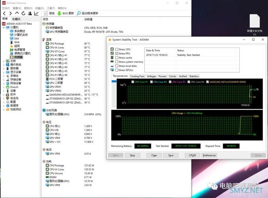The height and width of the screenshot is (198, 268).
Task: Click the user profile toolbar icon
Action: click(30, 13)
